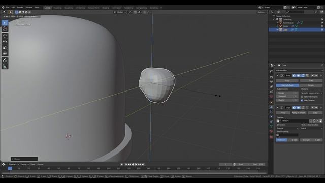The image size is (325, 183).
Task: Open the Active Tool properties tab
Action: [x=271, y=71]
